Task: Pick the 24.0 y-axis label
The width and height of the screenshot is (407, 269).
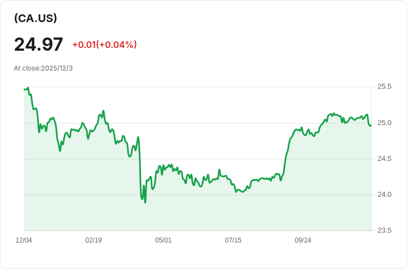Action: (x=384, y=195)
